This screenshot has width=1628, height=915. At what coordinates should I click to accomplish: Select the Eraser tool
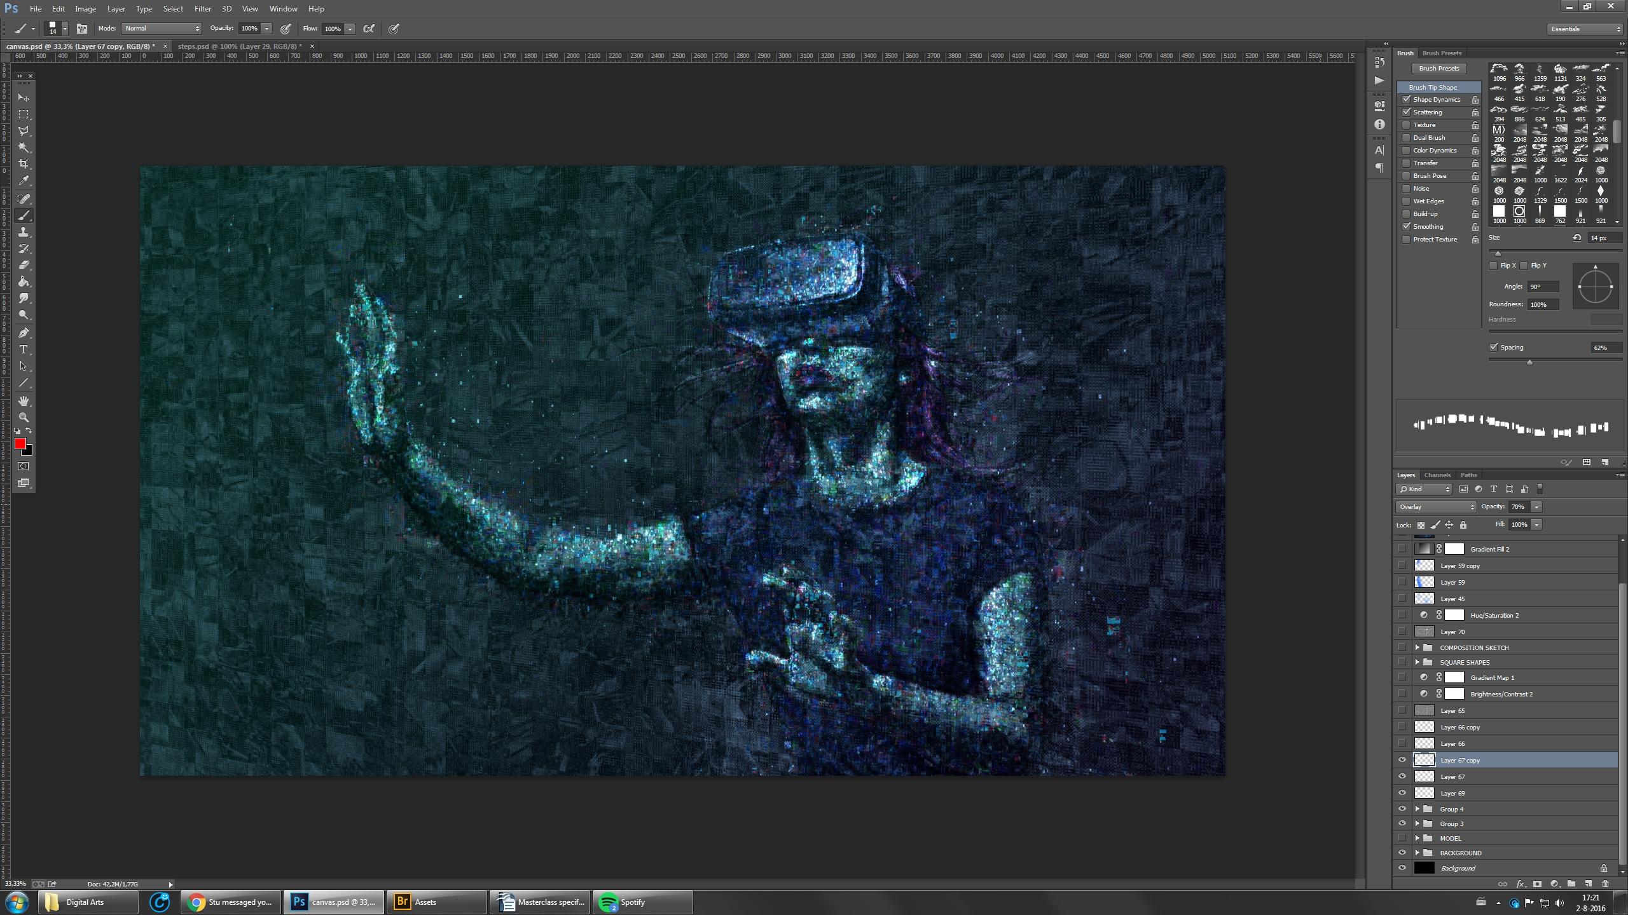pos(24,265)
